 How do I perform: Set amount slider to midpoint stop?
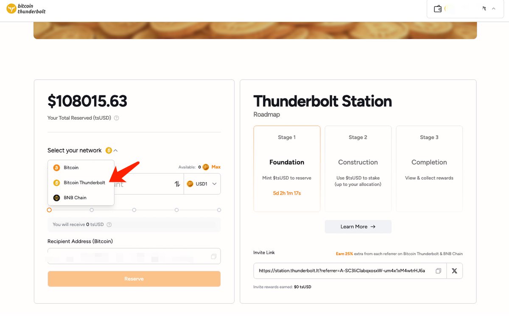(134, 210)
